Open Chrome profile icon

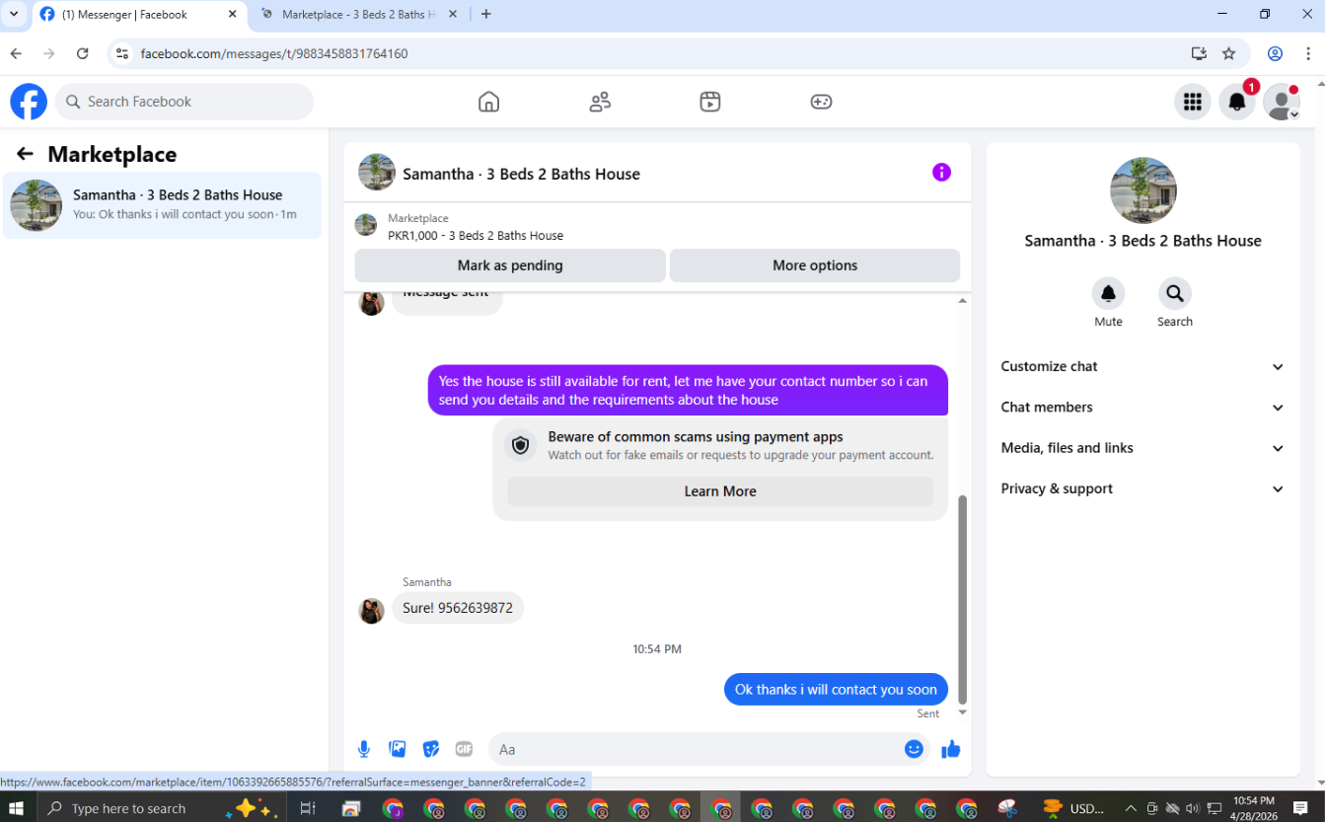[x=1275, y=53]
